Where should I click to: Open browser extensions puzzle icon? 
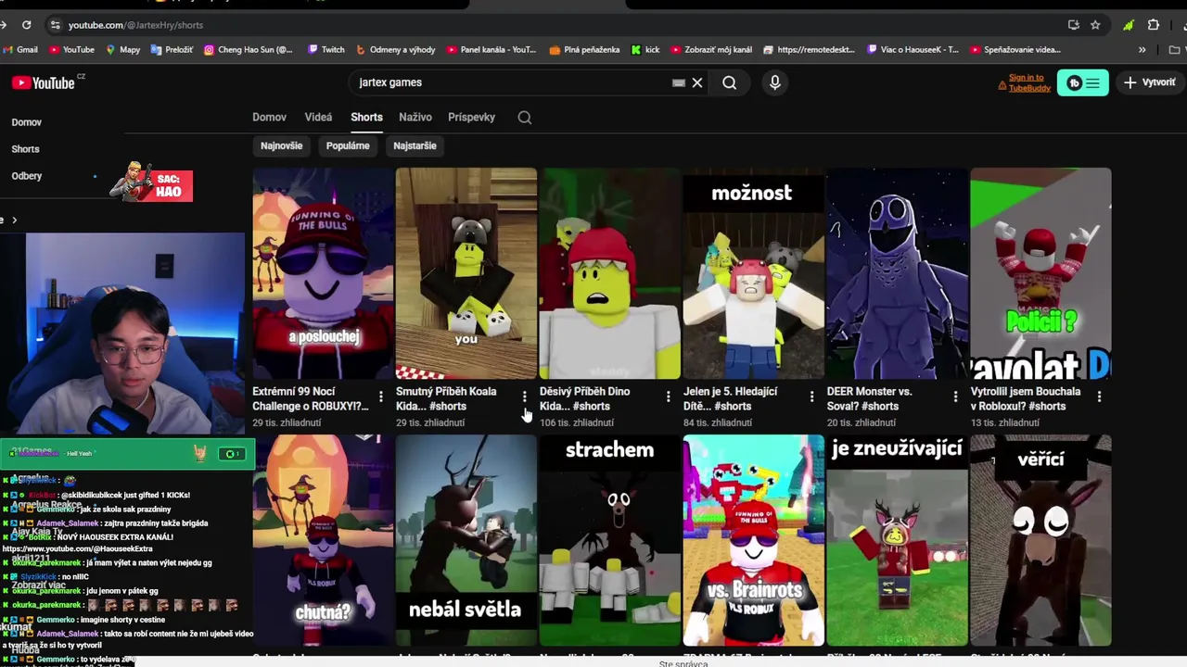pos(1154,25)
